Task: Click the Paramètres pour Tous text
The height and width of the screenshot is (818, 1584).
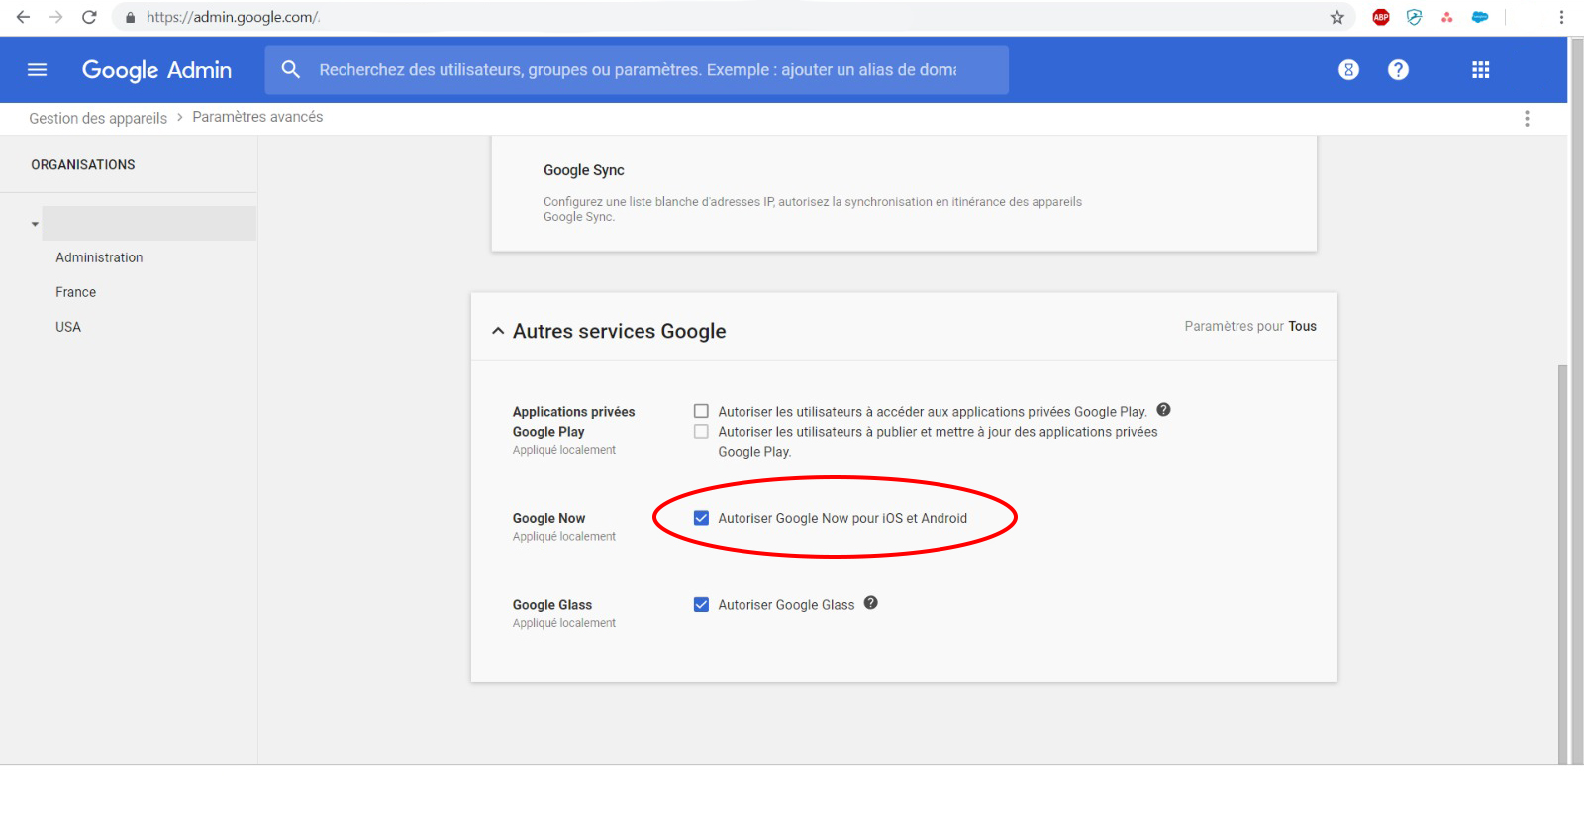Action: (1250, 326)
